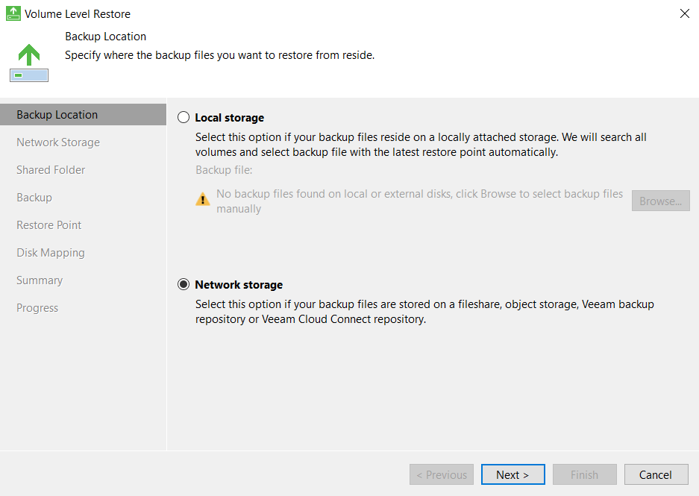Select the Network storage radio button
The image size is (699, 496).
(x=184, y=285)
